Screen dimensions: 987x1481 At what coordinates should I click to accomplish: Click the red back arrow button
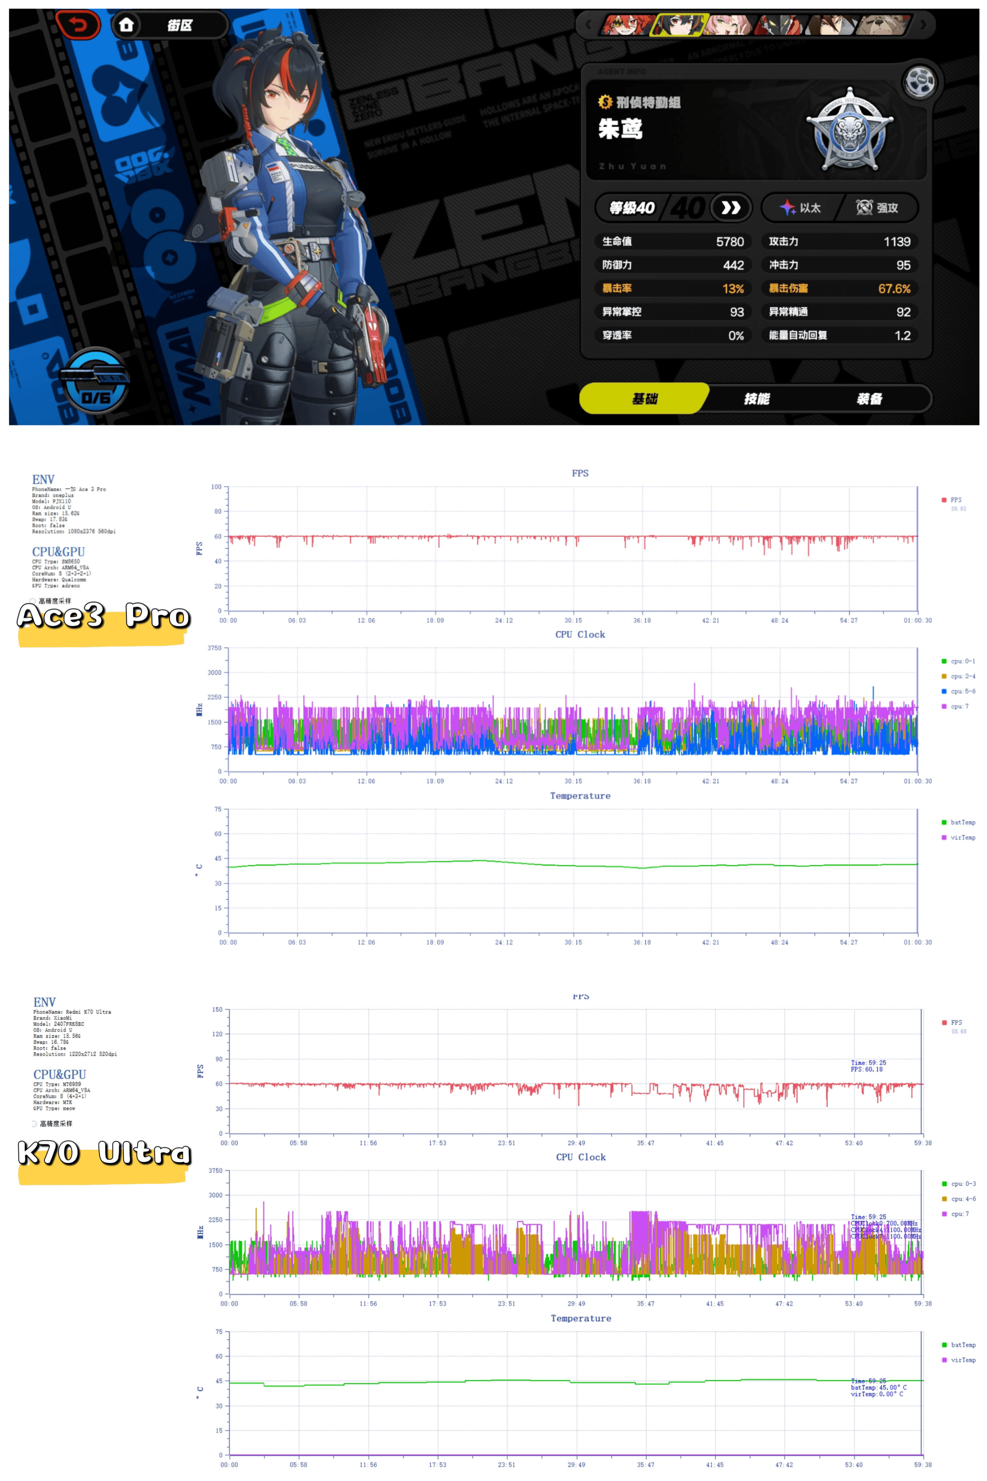point(78,25)
